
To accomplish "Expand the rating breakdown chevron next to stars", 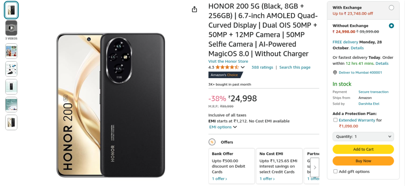I will tap(242, 68).
